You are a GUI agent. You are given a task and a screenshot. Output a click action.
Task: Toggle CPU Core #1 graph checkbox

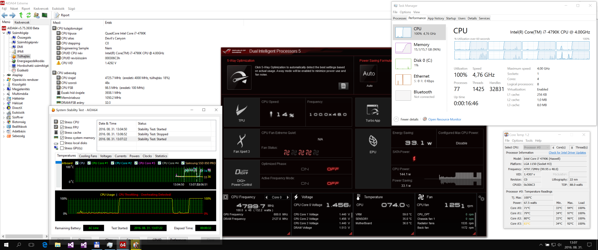tap(89, 163)
